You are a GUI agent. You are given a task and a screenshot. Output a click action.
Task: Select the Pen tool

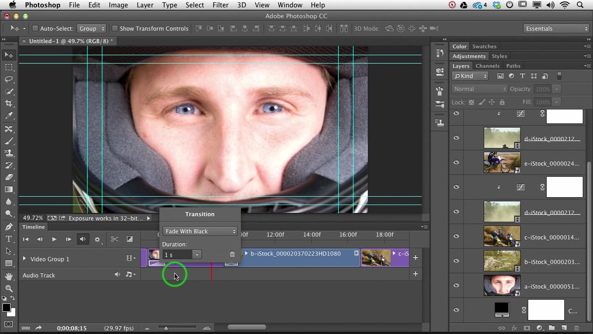[x=9, y=227]
